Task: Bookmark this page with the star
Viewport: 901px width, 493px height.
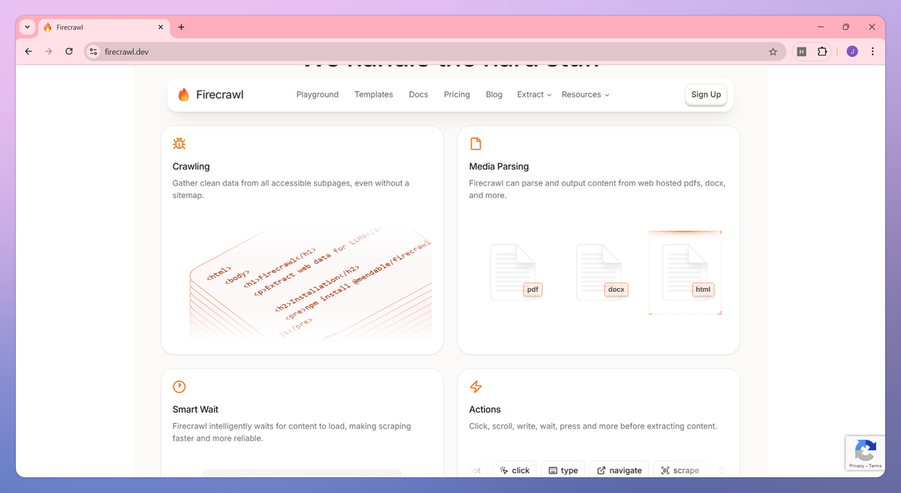Action: point(773,52)
